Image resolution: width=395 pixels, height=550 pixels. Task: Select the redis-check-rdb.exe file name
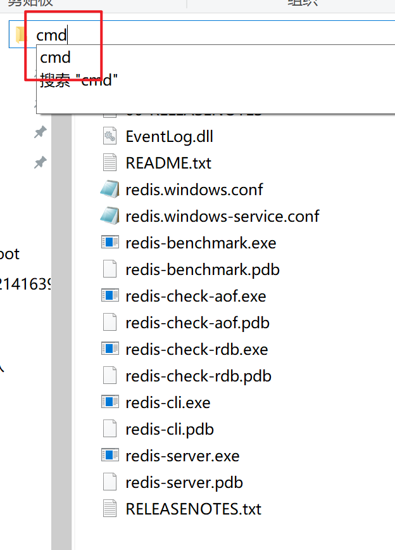pyautogui.click(x=197, y=350)
